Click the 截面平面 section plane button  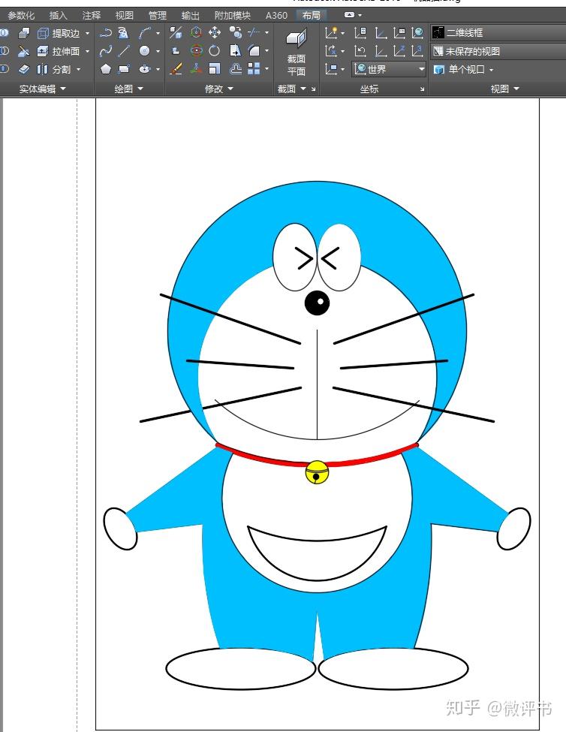pyautogui.click(x=297, y=52)
